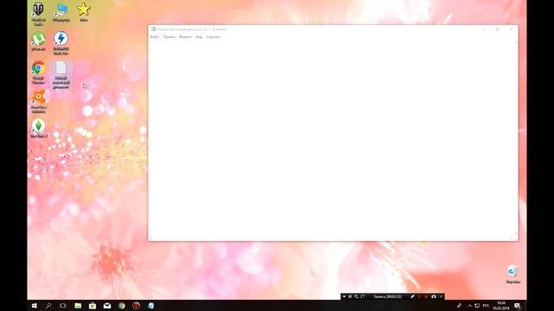Click the Notepad title bar document icon
The width and height of the screenshot is (554, 311).
(153, 29)
